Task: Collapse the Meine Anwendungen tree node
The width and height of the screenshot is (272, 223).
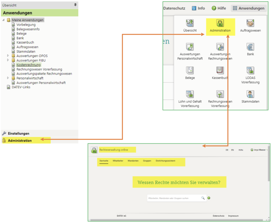Action: click(3, 20)
